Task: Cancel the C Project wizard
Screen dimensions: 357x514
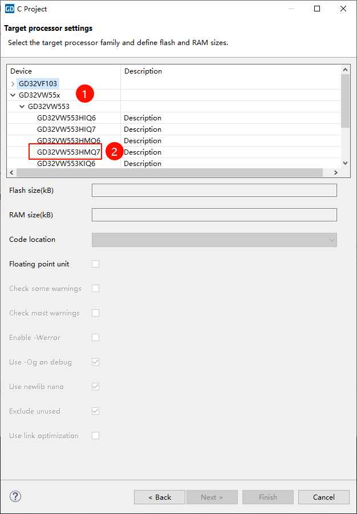Action: tap(323, 497)
